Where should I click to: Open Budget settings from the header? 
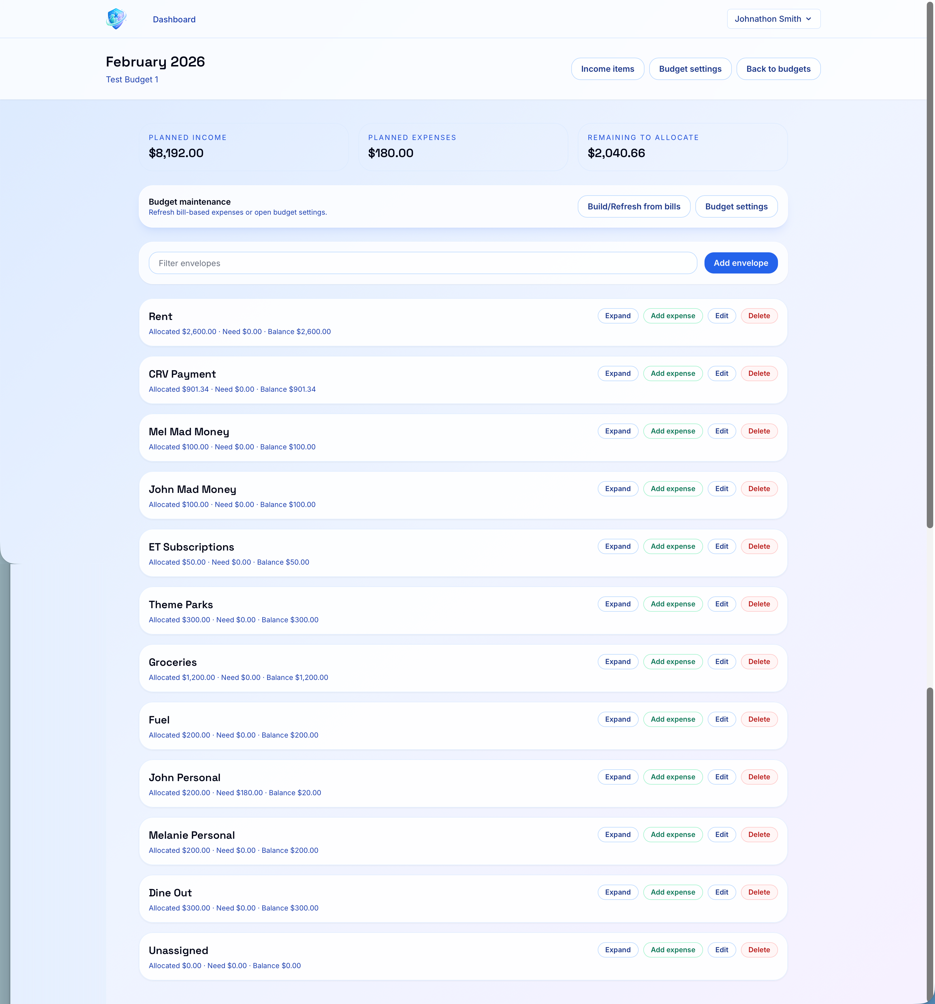[690, 69]
